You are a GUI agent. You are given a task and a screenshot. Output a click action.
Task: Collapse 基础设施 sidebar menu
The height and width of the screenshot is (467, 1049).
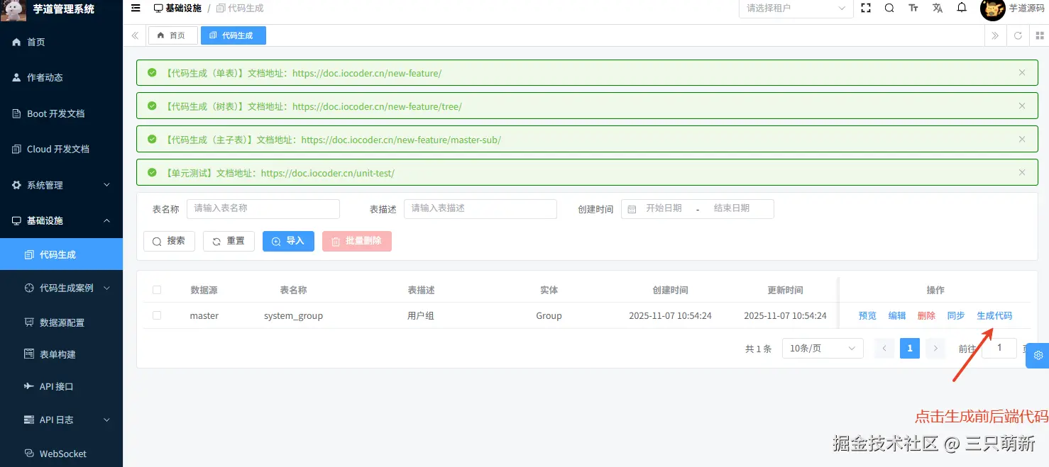[61, 220]
